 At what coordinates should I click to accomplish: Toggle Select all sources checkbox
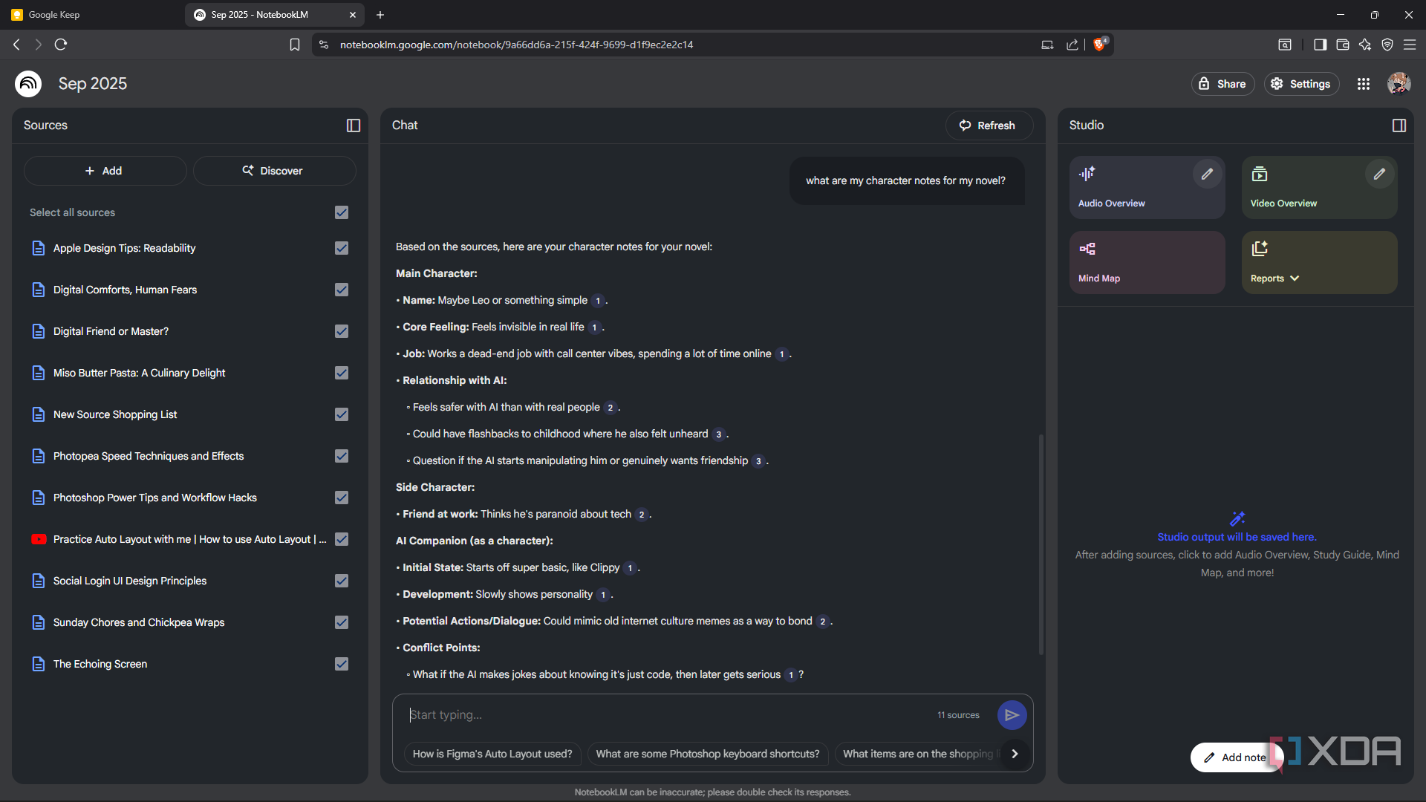tap(342, 212)
